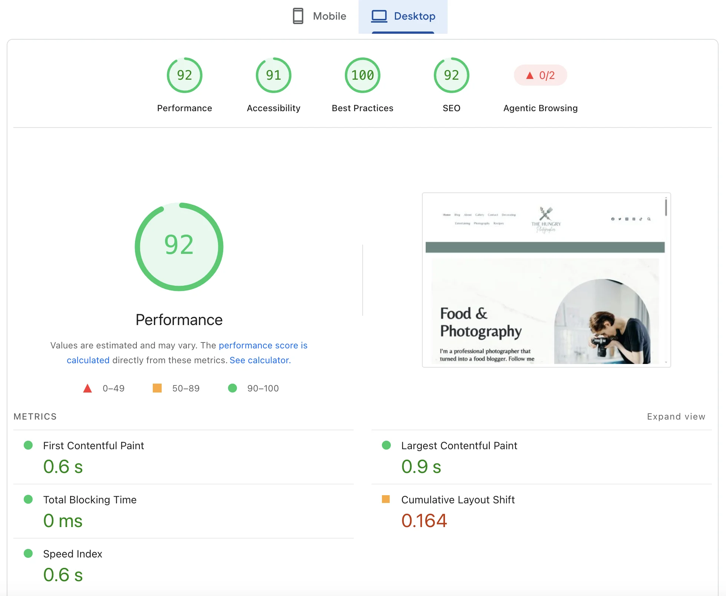Click the 0 ms blocking time value
This screenshot has height=596, width=726.
coord(63,520)
